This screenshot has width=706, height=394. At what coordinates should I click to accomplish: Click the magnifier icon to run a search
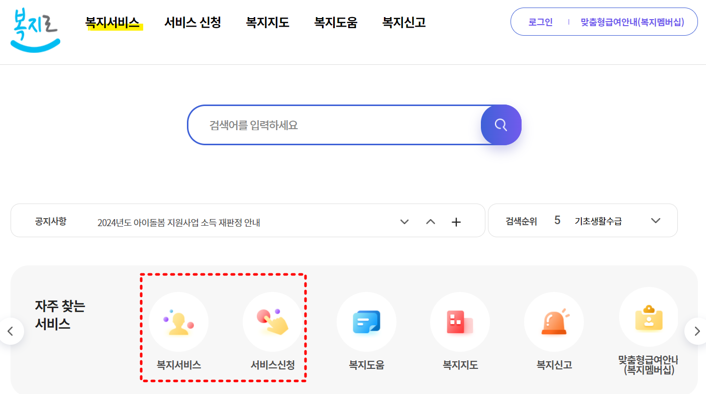pos(500,125)
